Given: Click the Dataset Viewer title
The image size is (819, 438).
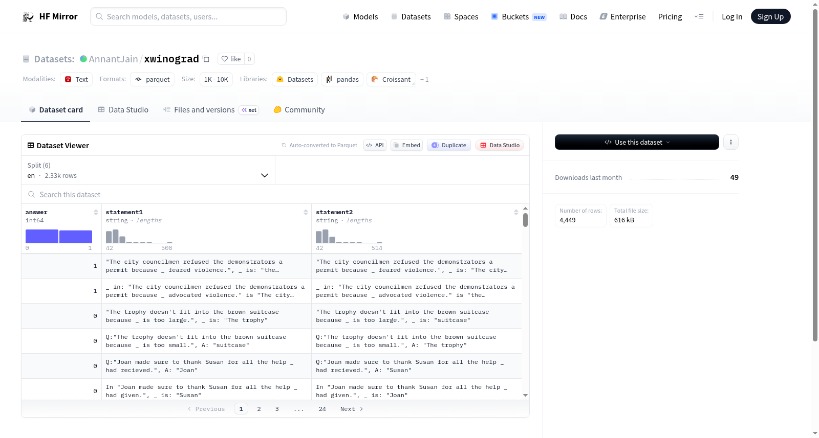Looking at the screenshot, I should coord(63,146).
